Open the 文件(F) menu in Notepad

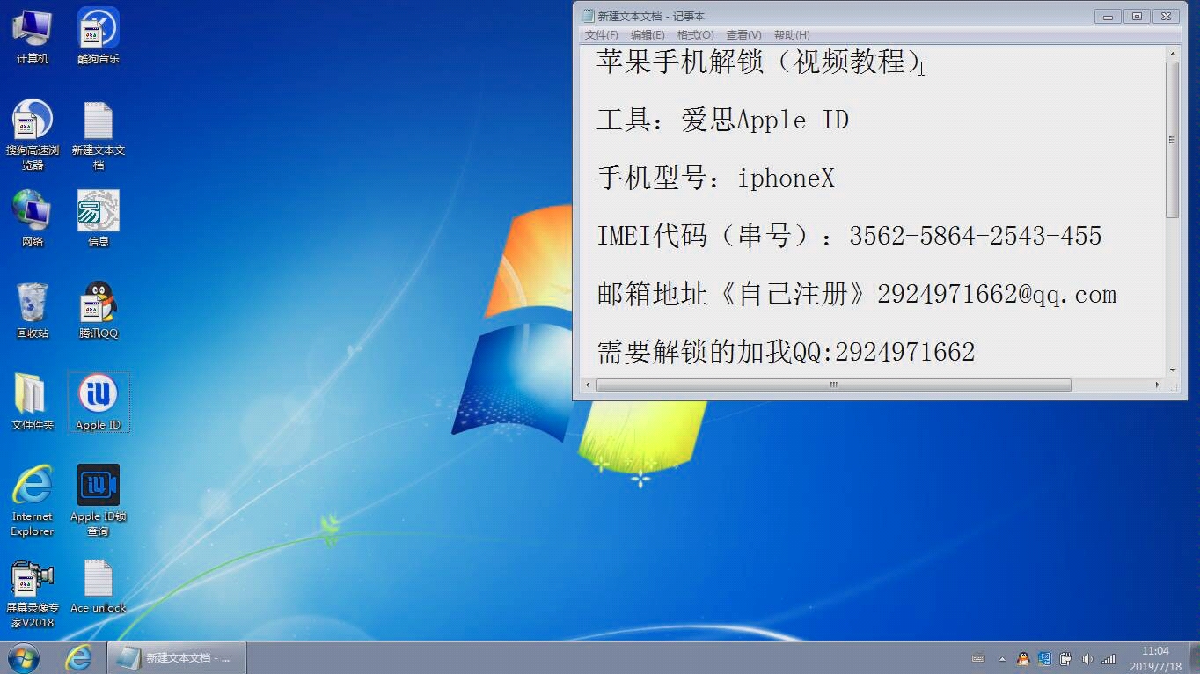coord(602,35)
